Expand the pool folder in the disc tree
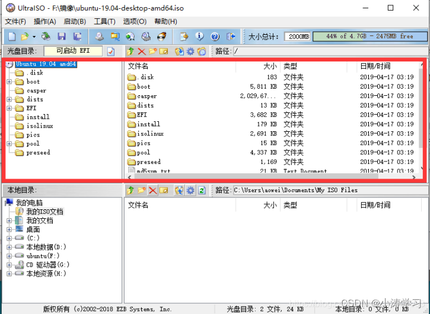 pos(9,144)
